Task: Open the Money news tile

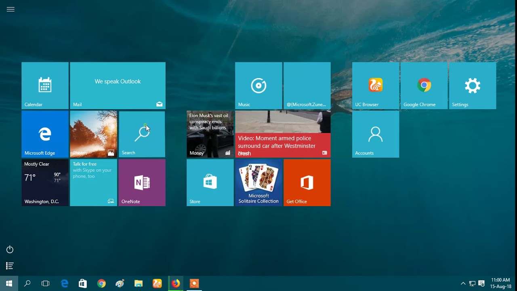Action: click(x=210, y=134)
